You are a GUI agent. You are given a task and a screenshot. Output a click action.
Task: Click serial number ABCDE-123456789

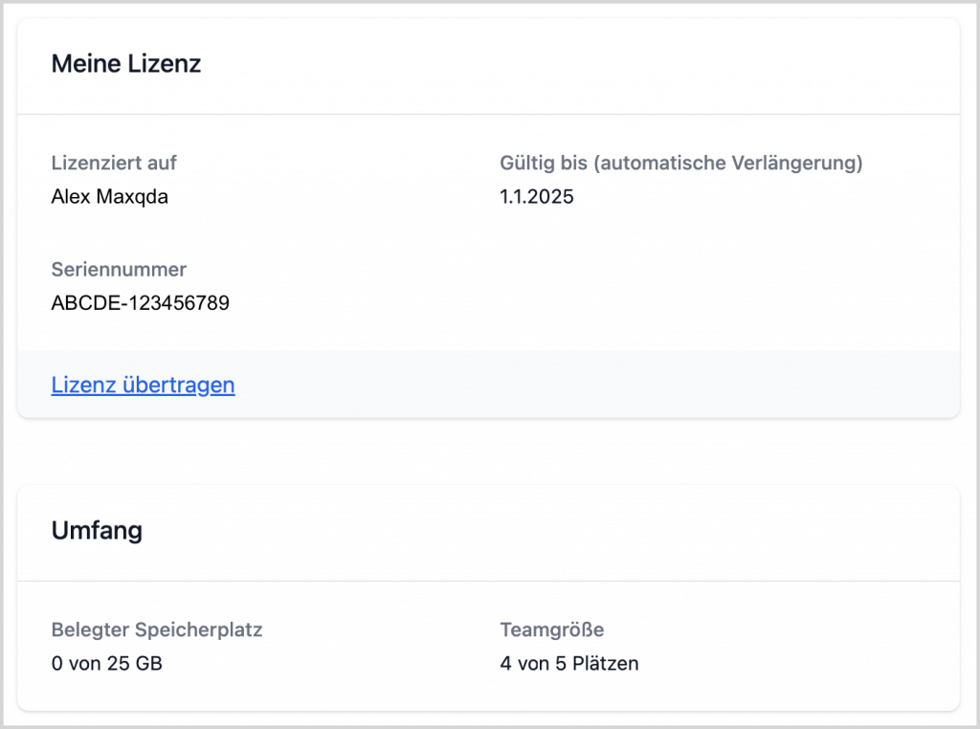[x=140, y=303]
